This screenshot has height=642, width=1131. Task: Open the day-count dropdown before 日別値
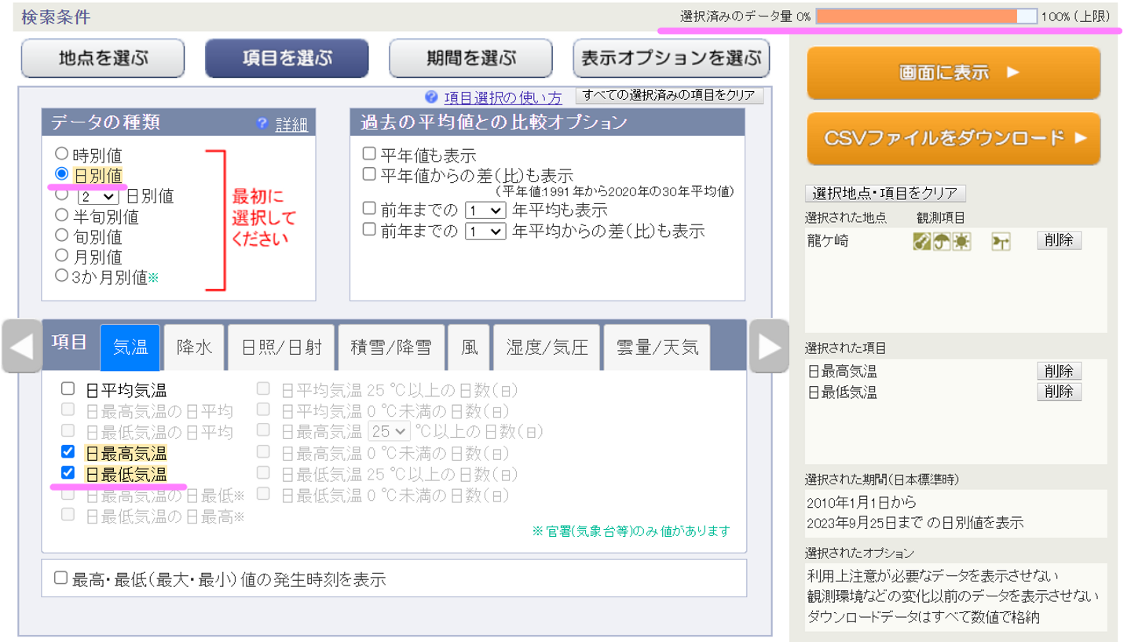[98, 196]
